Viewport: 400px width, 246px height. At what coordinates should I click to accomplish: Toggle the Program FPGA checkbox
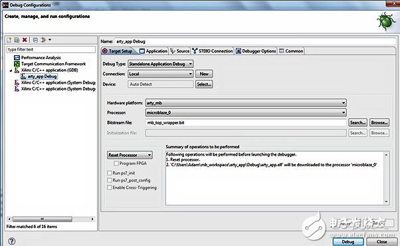click(x=116, y=164)
